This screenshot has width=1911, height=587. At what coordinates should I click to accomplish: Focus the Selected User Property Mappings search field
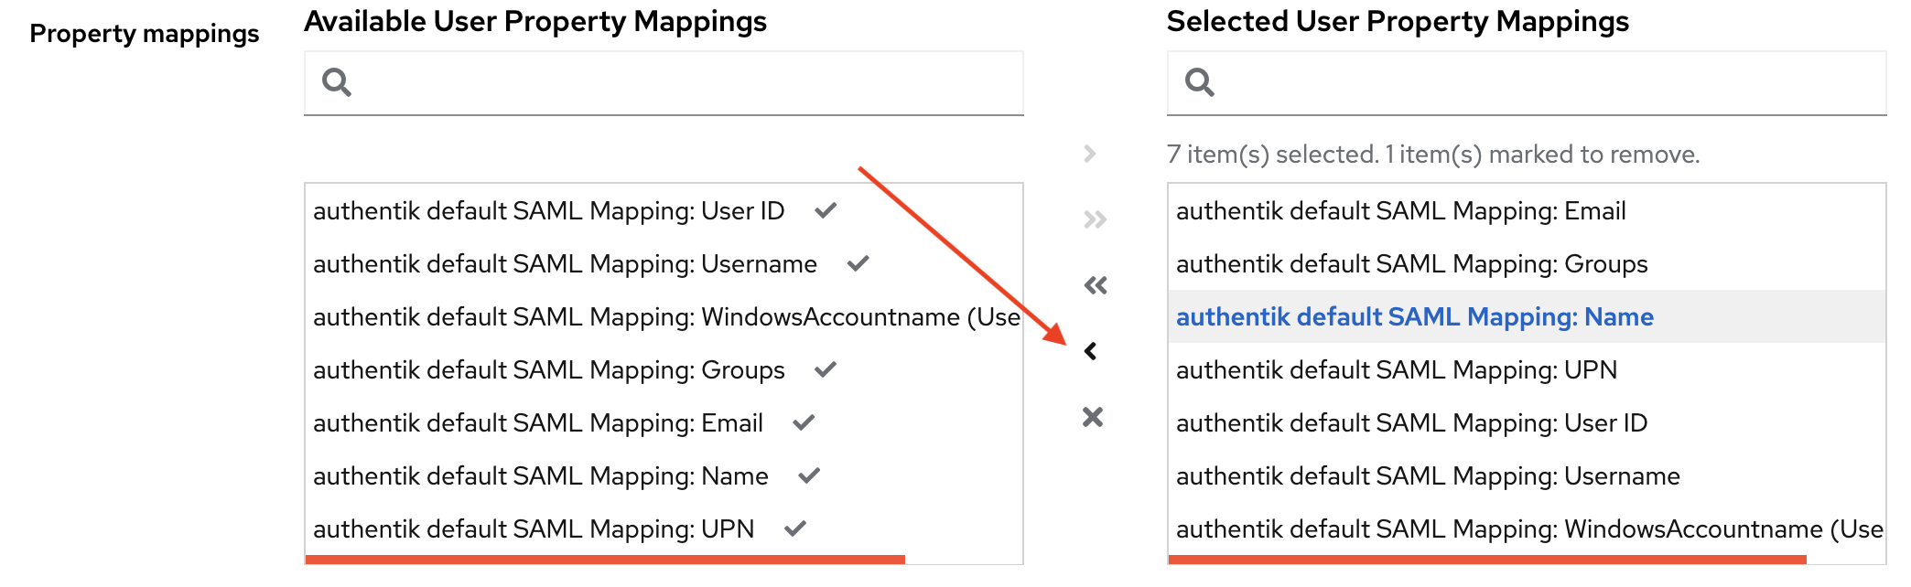[x=1527, y=83]
